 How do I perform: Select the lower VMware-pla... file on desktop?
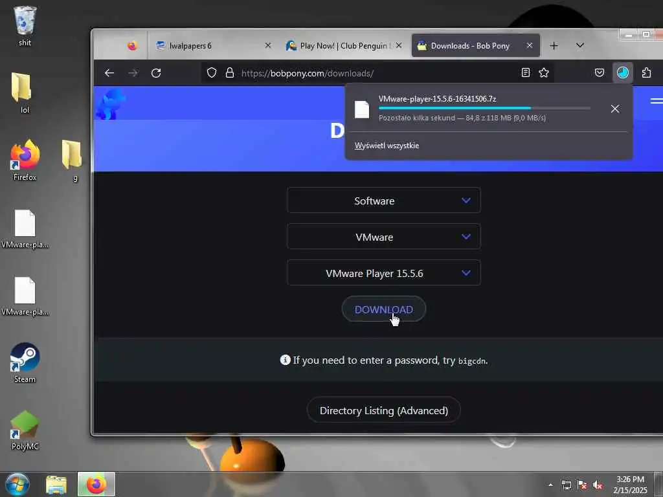pos(25,296)
